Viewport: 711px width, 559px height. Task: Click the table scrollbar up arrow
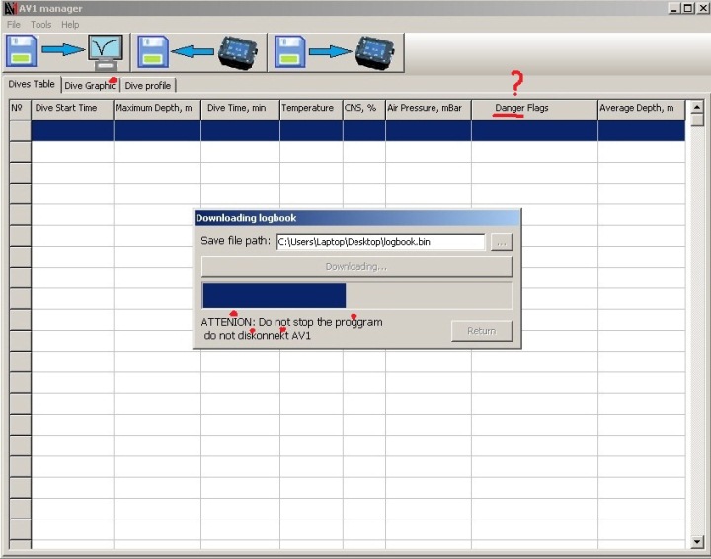pyautogui.click(x=697, y=108)
